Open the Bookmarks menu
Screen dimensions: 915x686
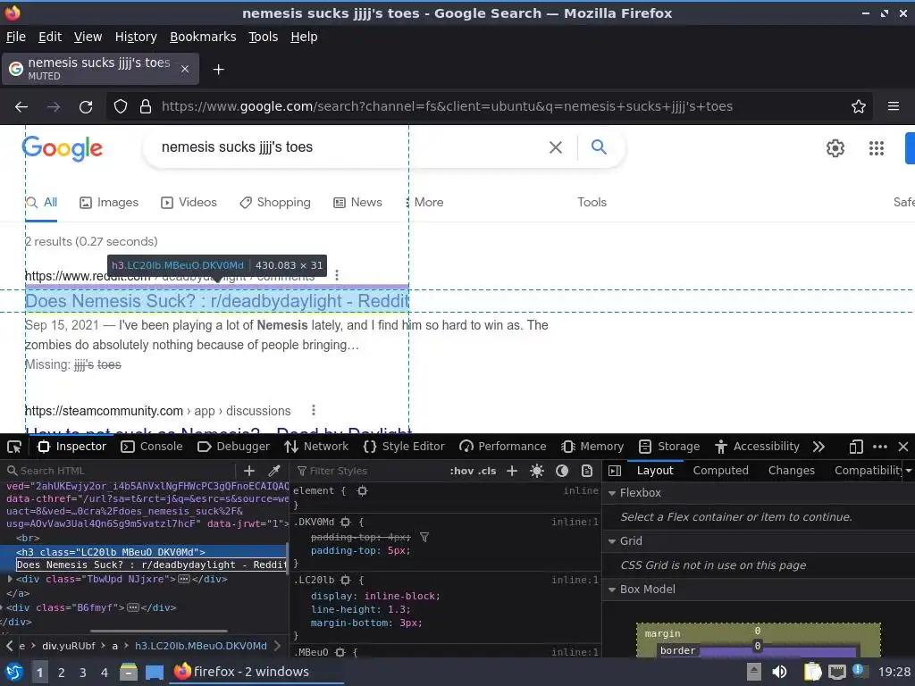click(x=203, y=37)
